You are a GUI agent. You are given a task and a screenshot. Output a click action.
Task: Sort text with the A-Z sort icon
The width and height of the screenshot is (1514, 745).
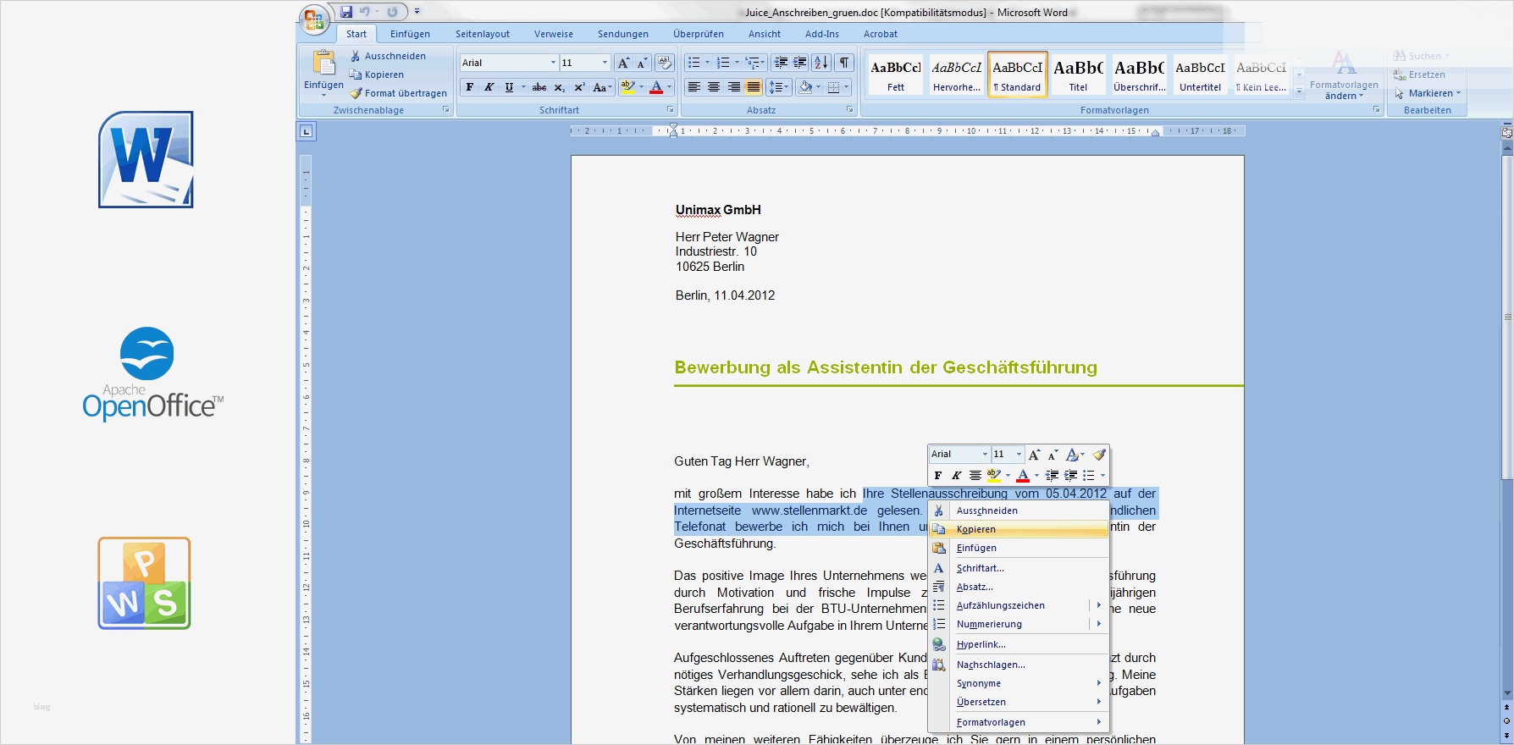click(x=821, y=63)
